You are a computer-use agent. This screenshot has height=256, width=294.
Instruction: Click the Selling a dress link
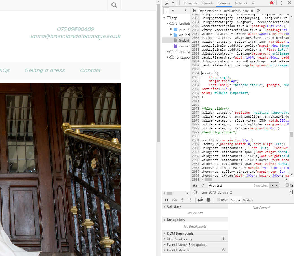coord(45,70)
